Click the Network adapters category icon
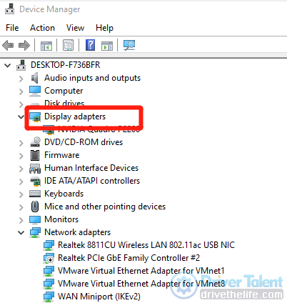 [35, 232]
